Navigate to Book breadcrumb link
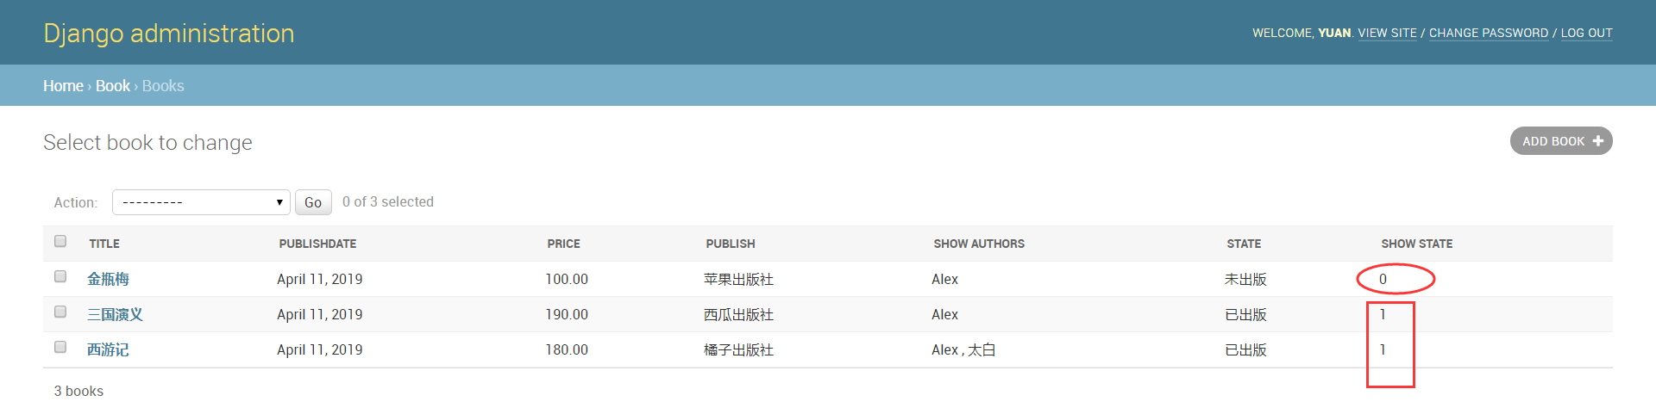 [112, 86]
